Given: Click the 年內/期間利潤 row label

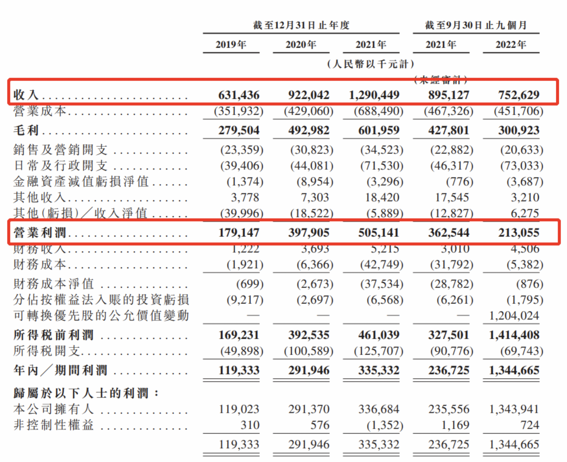Looking at the screenshot, I should point(60,370).
